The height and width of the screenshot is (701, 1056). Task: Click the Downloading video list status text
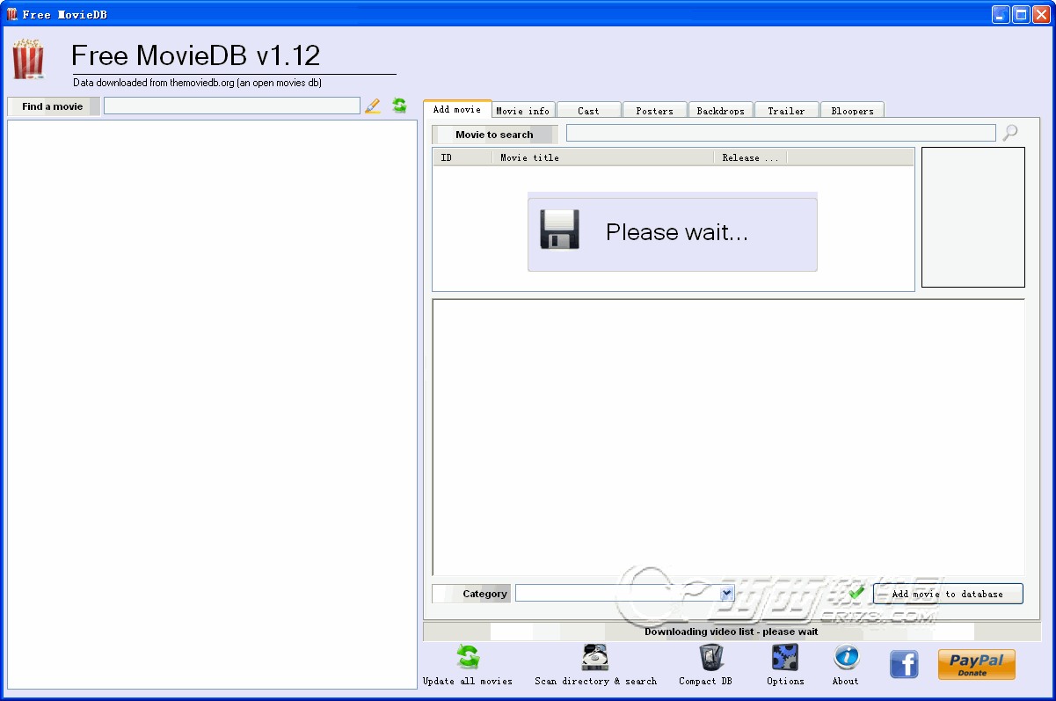click(x=731, y=632)
